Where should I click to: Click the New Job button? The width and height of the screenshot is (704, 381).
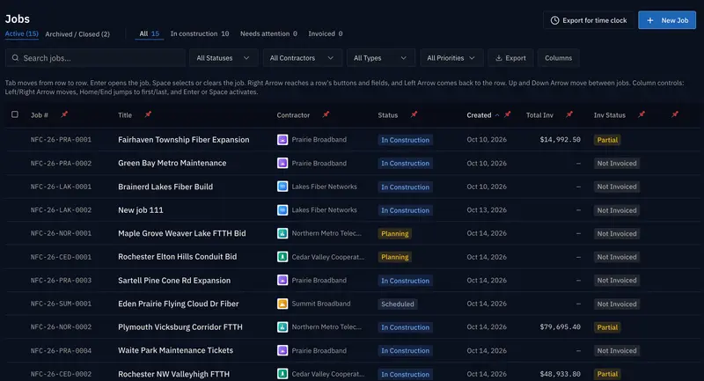(667, 20)
